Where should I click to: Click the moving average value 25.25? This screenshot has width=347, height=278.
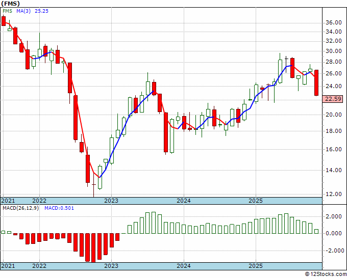click(x=41, y=11)
